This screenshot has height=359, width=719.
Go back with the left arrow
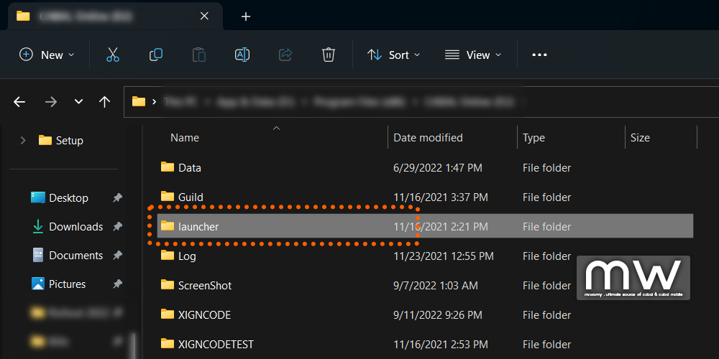19,102
